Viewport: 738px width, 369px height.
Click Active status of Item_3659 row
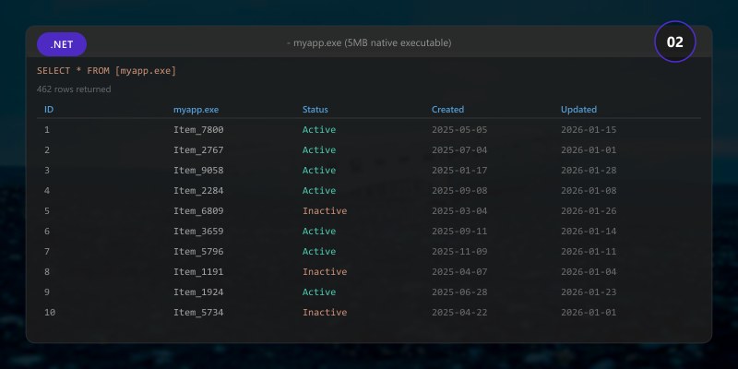[319, 231]
